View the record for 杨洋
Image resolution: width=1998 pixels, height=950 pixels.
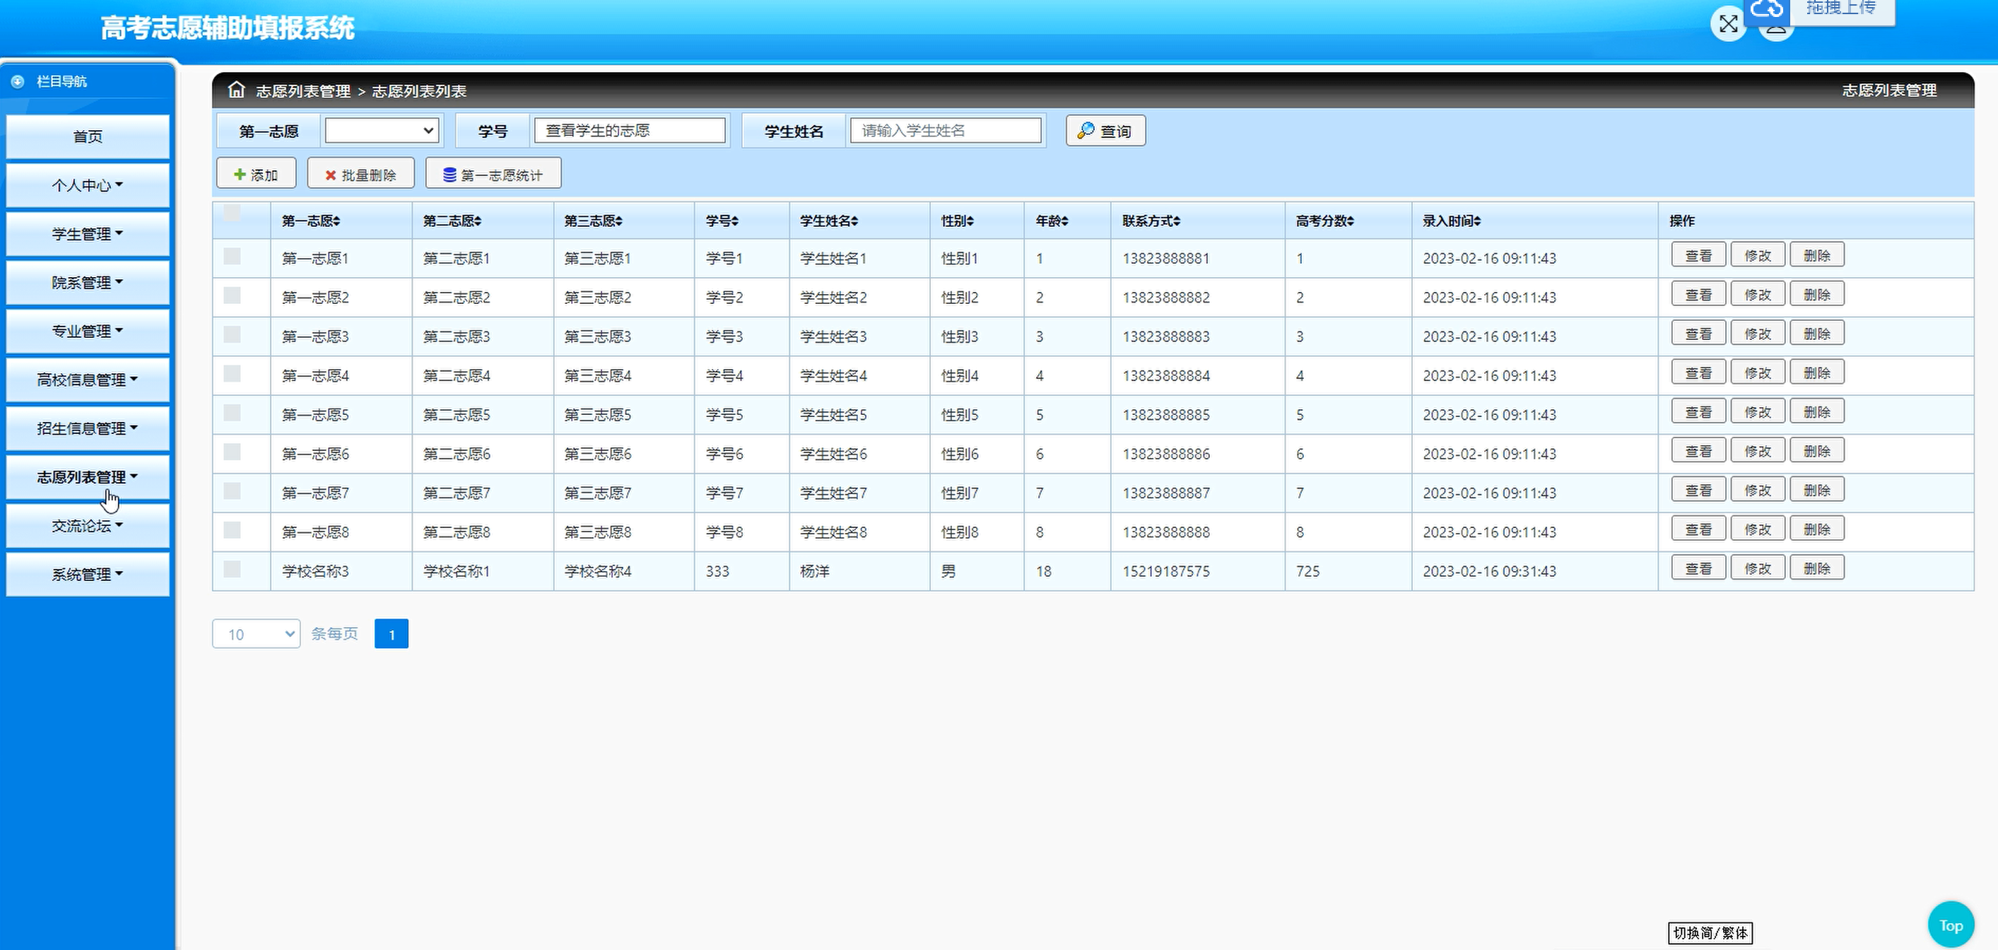click(x=1698, y=568)
